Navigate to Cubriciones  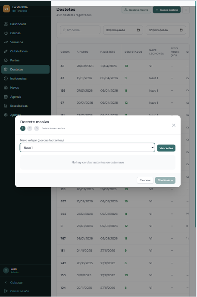[25, 51]
